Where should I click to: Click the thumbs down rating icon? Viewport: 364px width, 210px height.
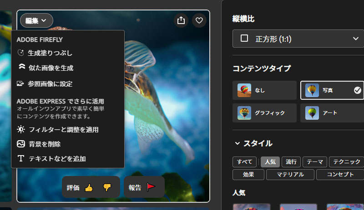pos(107,187)
